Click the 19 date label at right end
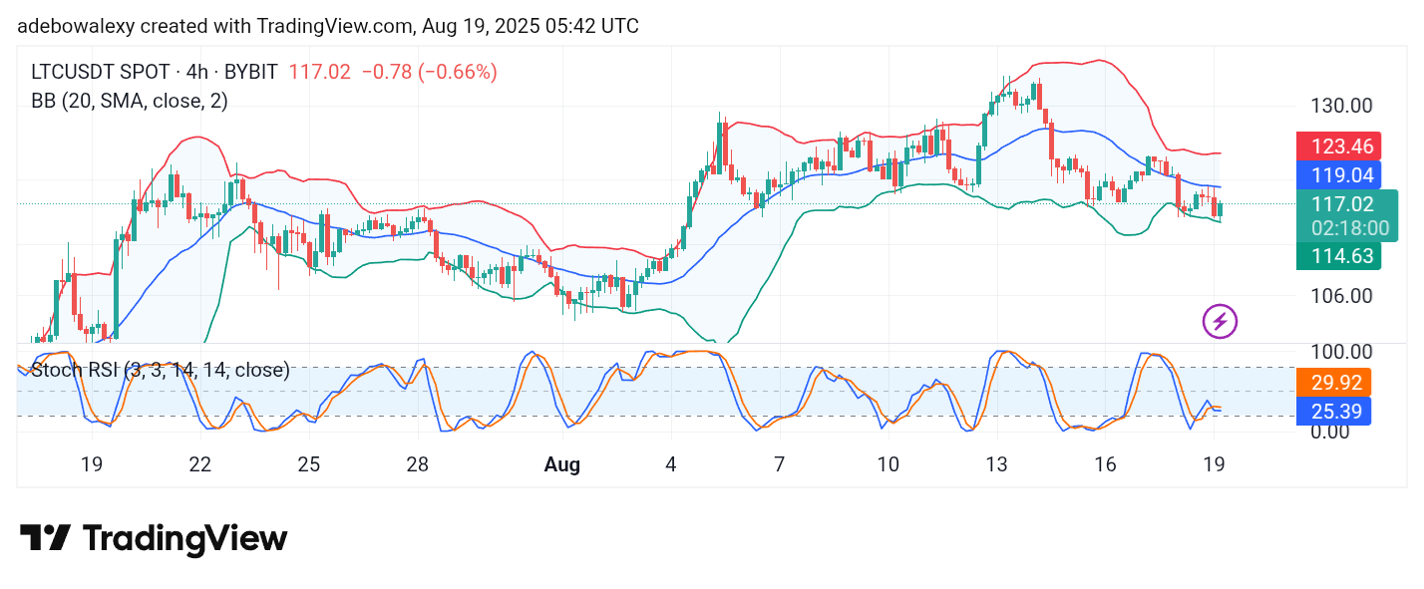 pos(1214,464)
